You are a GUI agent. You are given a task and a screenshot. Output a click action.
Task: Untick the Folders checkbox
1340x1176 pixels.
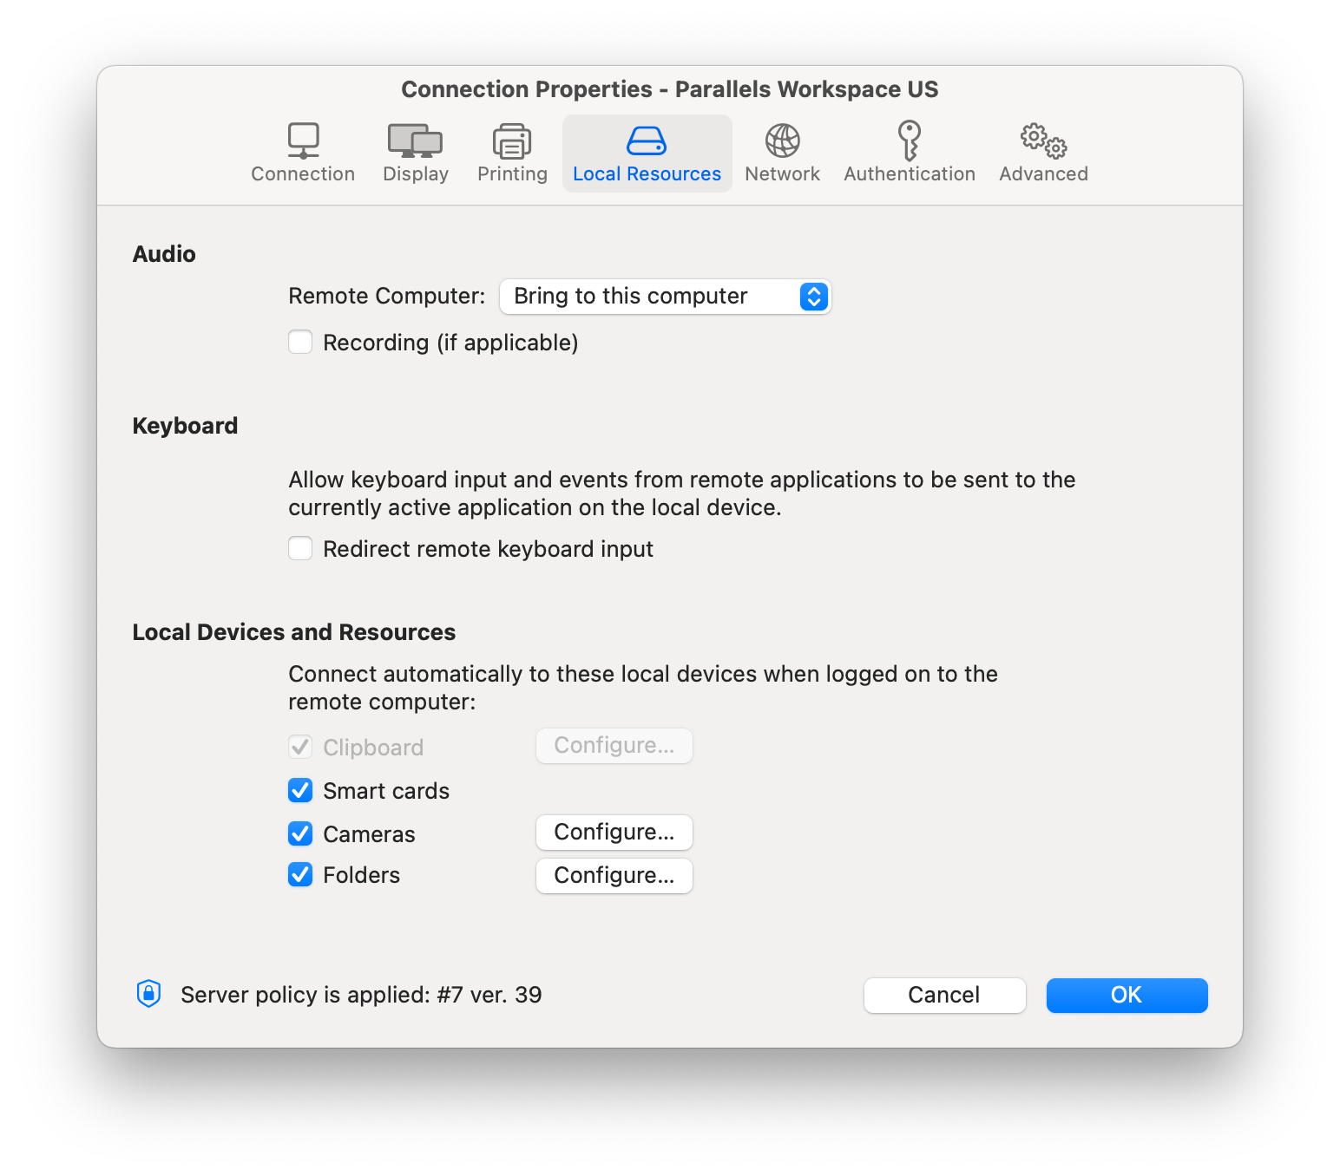coord(300,874)
